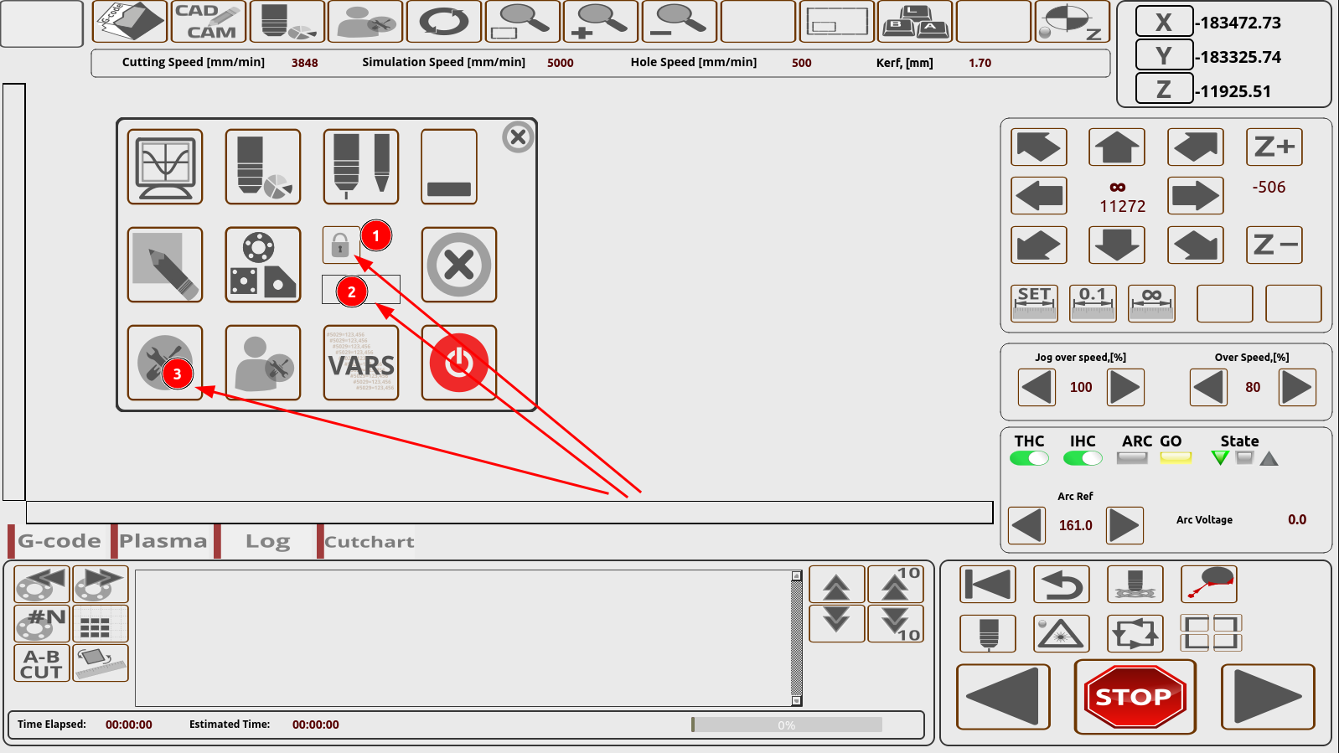This screenshot has height=753, width=1339.
Task: Lower the torch with Z− button
Action: click(x=1274, y=245)
